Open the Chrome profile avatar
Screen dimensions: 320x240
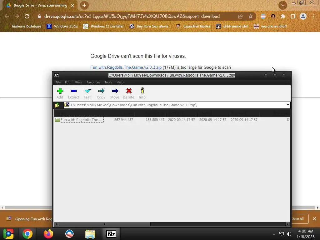(303, 16)
